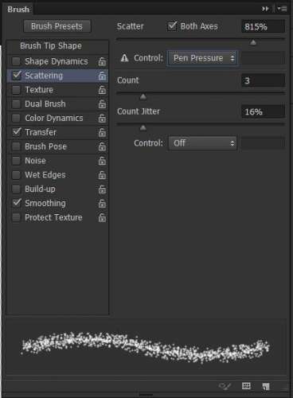Screen dimensions: 293x398
Task: Click the Scatter slider handle
Action: click(253, 42)
